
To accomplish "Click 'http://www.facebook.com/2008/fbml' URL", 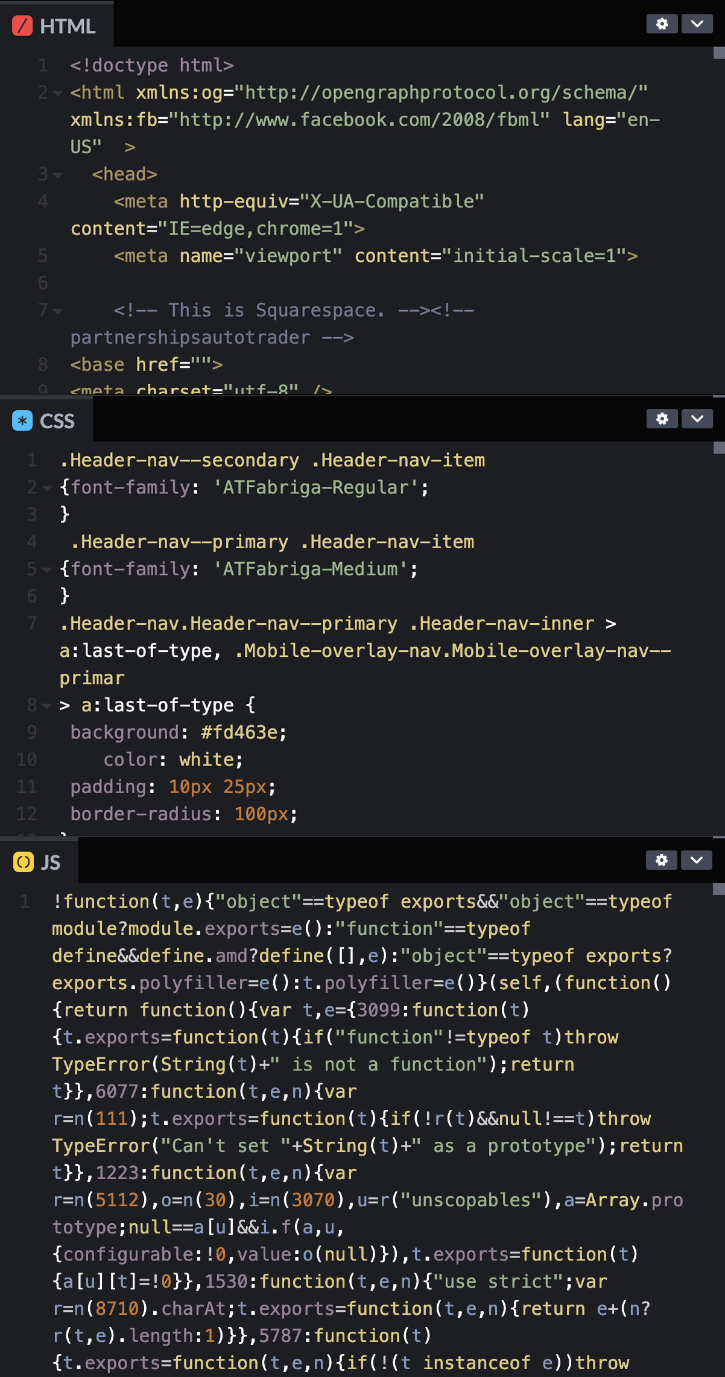I will (359, 119).
